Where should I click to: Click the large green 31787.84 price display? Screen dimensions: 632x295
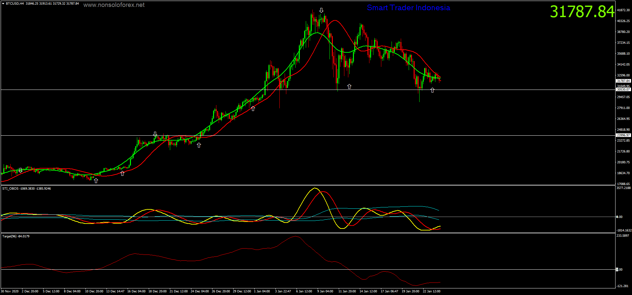click(582, 12)
